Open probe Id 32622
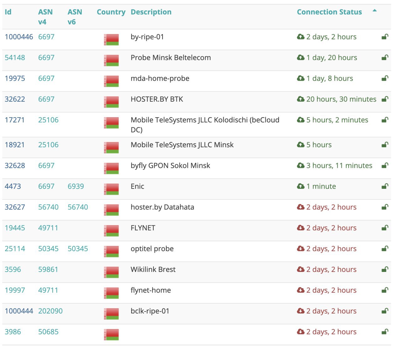This screenshot has height=346, width=401. (15, 99)
